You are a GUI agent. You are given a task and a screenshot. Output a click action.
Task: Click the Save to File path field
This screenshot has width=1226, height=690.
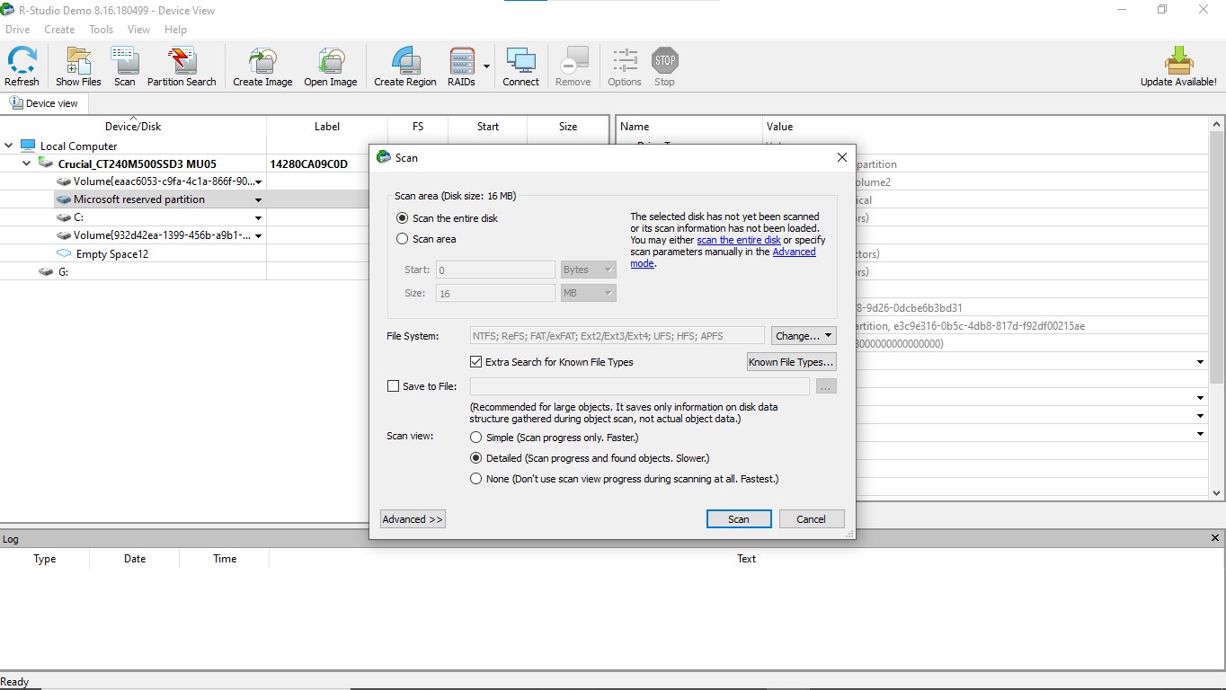[x=639, y=386]
